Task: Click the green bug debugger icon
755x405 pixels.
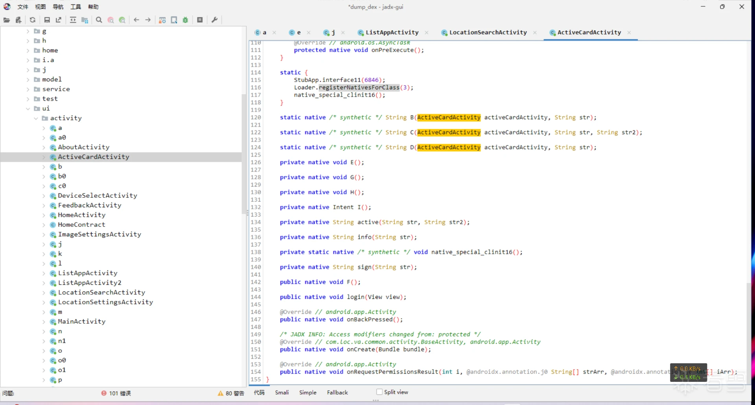Action: 186,20
